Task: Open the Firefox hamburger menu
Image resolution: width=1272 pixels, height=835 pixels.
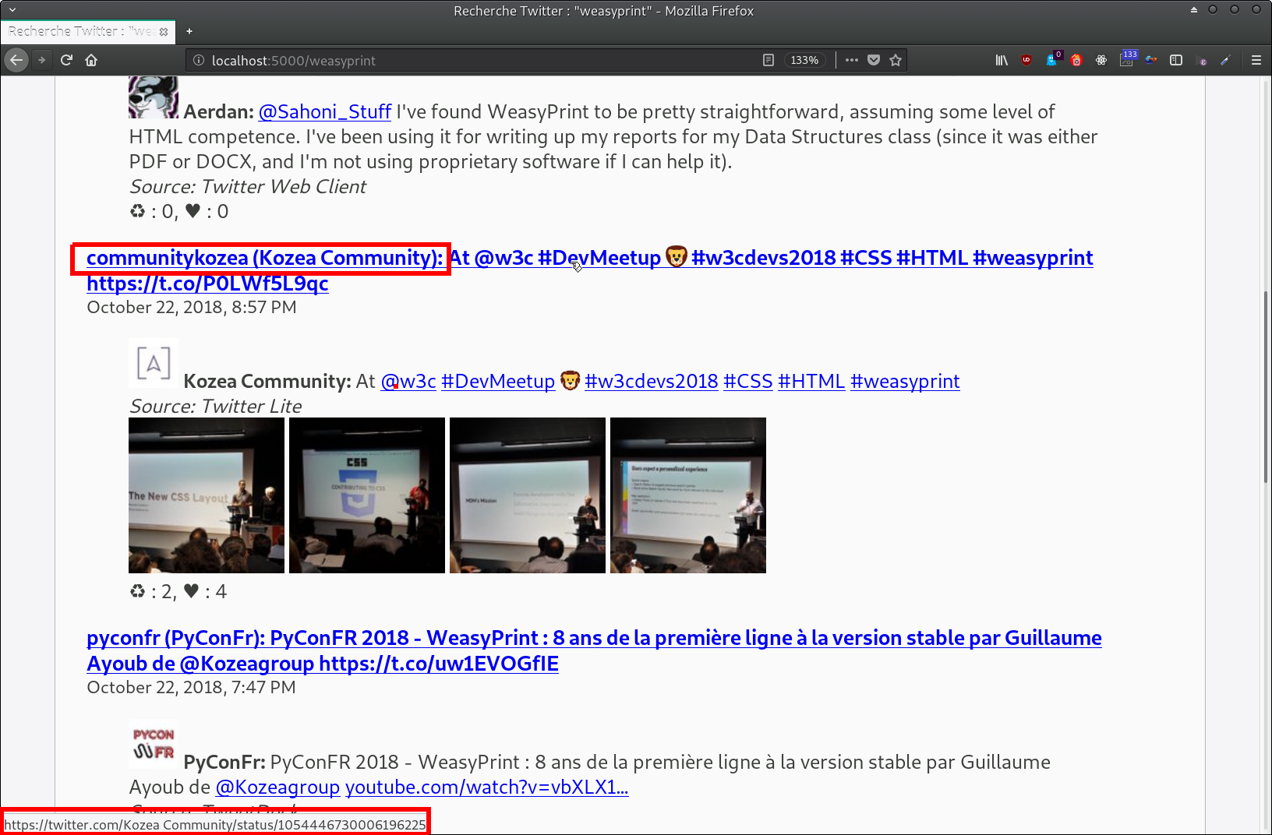Action: tap(1256, 60)
